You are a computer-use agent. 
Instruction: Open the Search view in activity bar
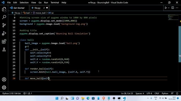click(x=4, y=17)
